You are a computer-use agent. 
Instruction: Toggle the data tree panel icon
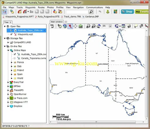pos(4,12)
